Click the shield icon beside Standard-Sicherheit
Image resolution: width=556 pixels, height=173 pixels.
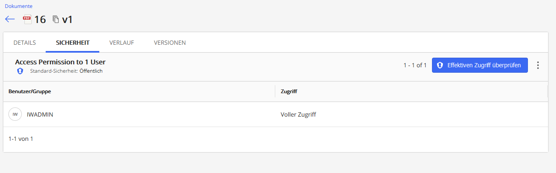[x=20, y=71]
